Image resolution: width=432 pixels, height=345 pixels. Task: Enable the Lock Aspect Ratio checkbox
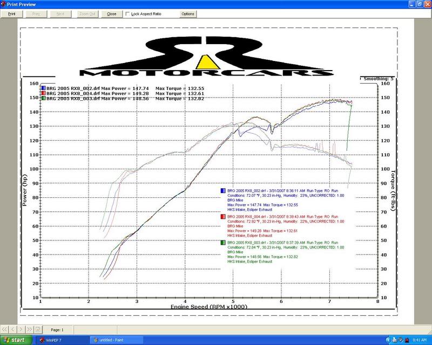(x=127, y=14)
